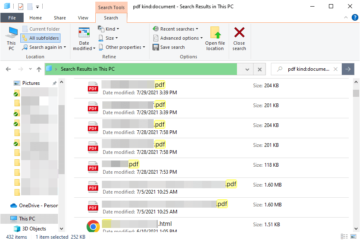
Task: Open Kind filter dropdown
Action: click(109, 29)
